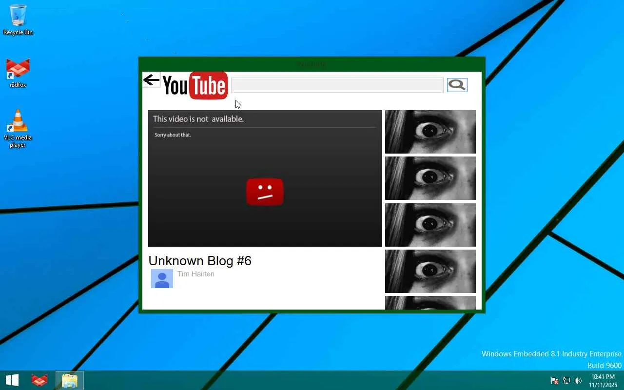The height and width of the screenshot is (390, 624).
Task: Open the Windows Start button
Action: [12, 380]
